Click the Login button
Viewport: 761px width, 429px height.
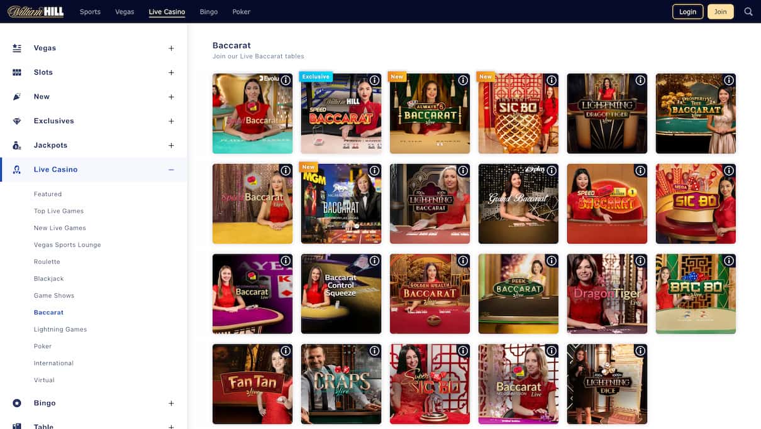point(687,11)
